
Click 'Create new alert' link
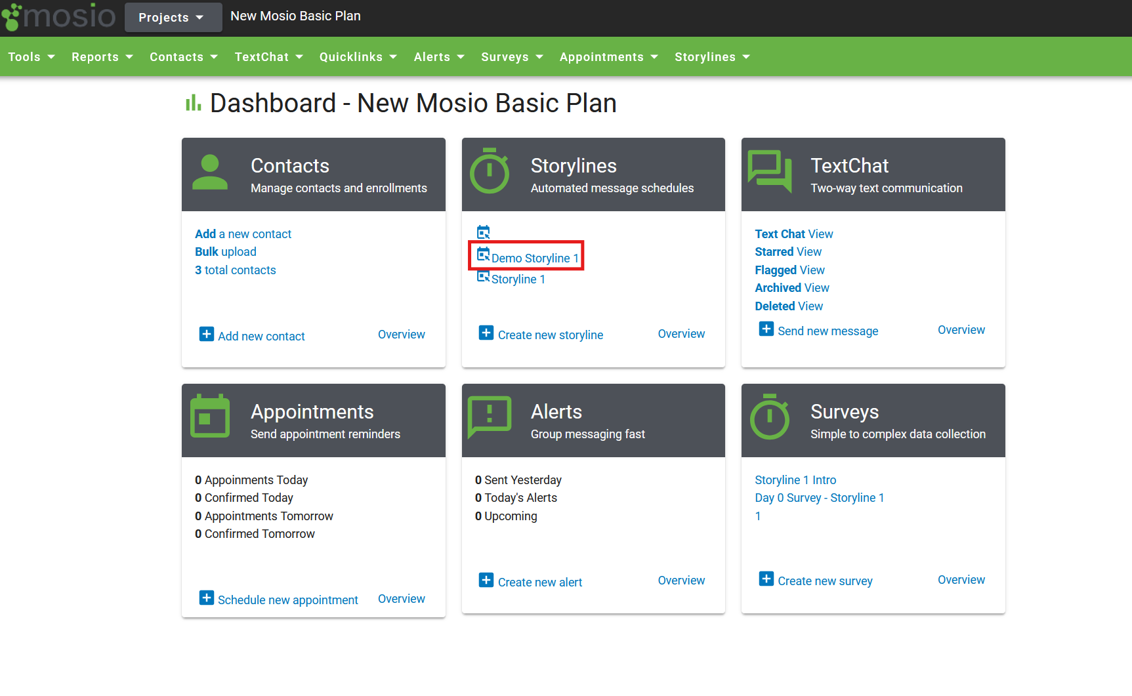pos(540,583)
